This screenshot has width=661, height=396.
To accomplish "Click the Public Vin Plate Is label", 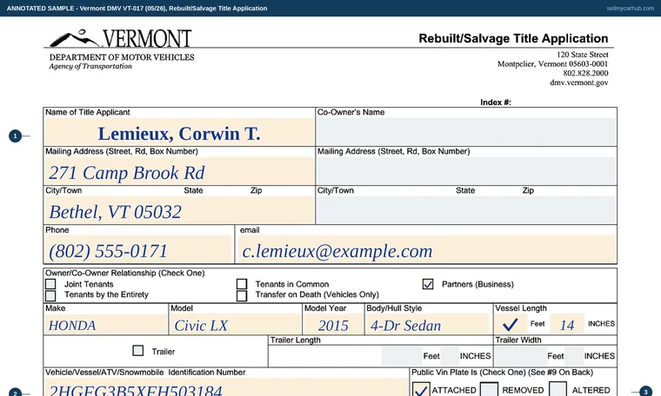I will 502,373.
